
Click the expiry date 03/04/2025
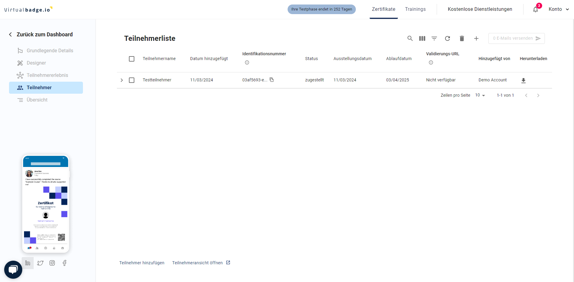[x=398, y=80]
